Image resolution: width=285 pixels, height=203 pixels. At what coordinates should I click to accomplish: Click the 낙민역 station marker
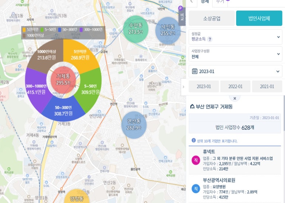(x=161, y=6)
